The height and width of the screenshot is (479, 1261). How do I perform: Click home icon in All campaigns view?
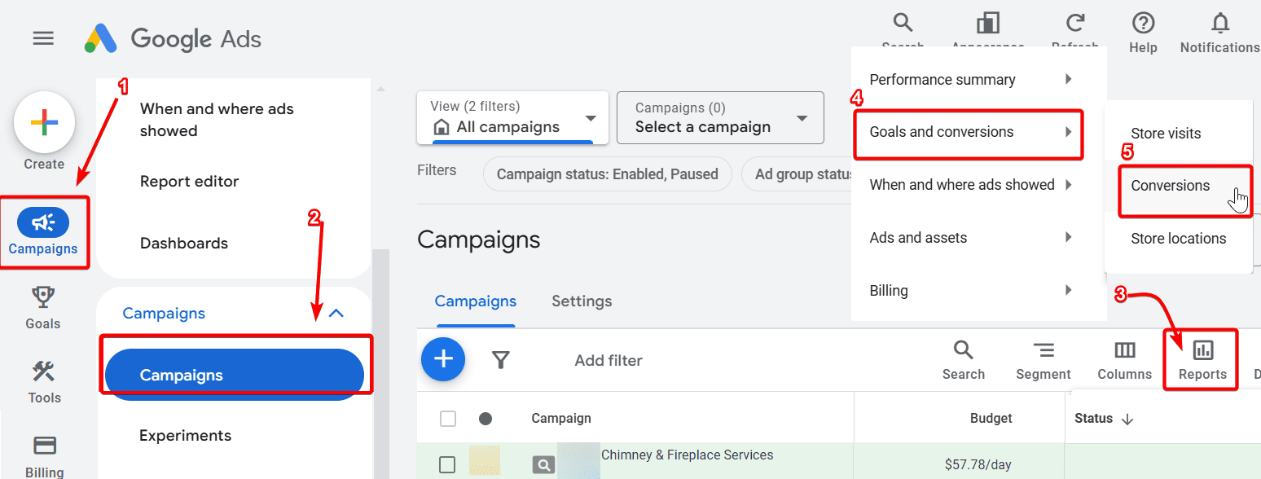click(442, 127)
